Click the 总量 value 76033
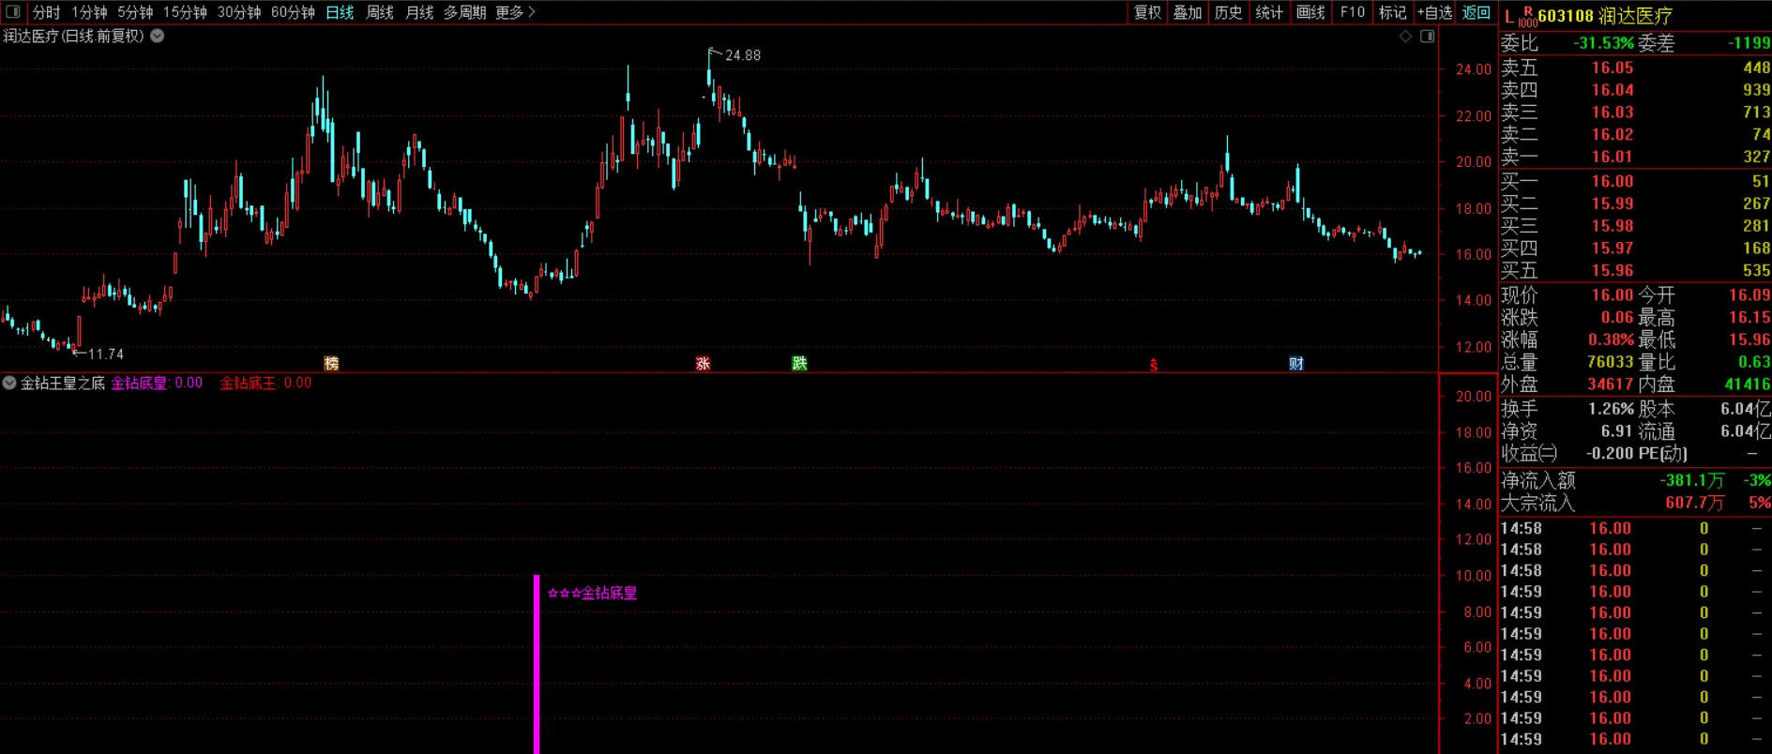Screen dimensions: 1772x754 [x=1610, y=362]
